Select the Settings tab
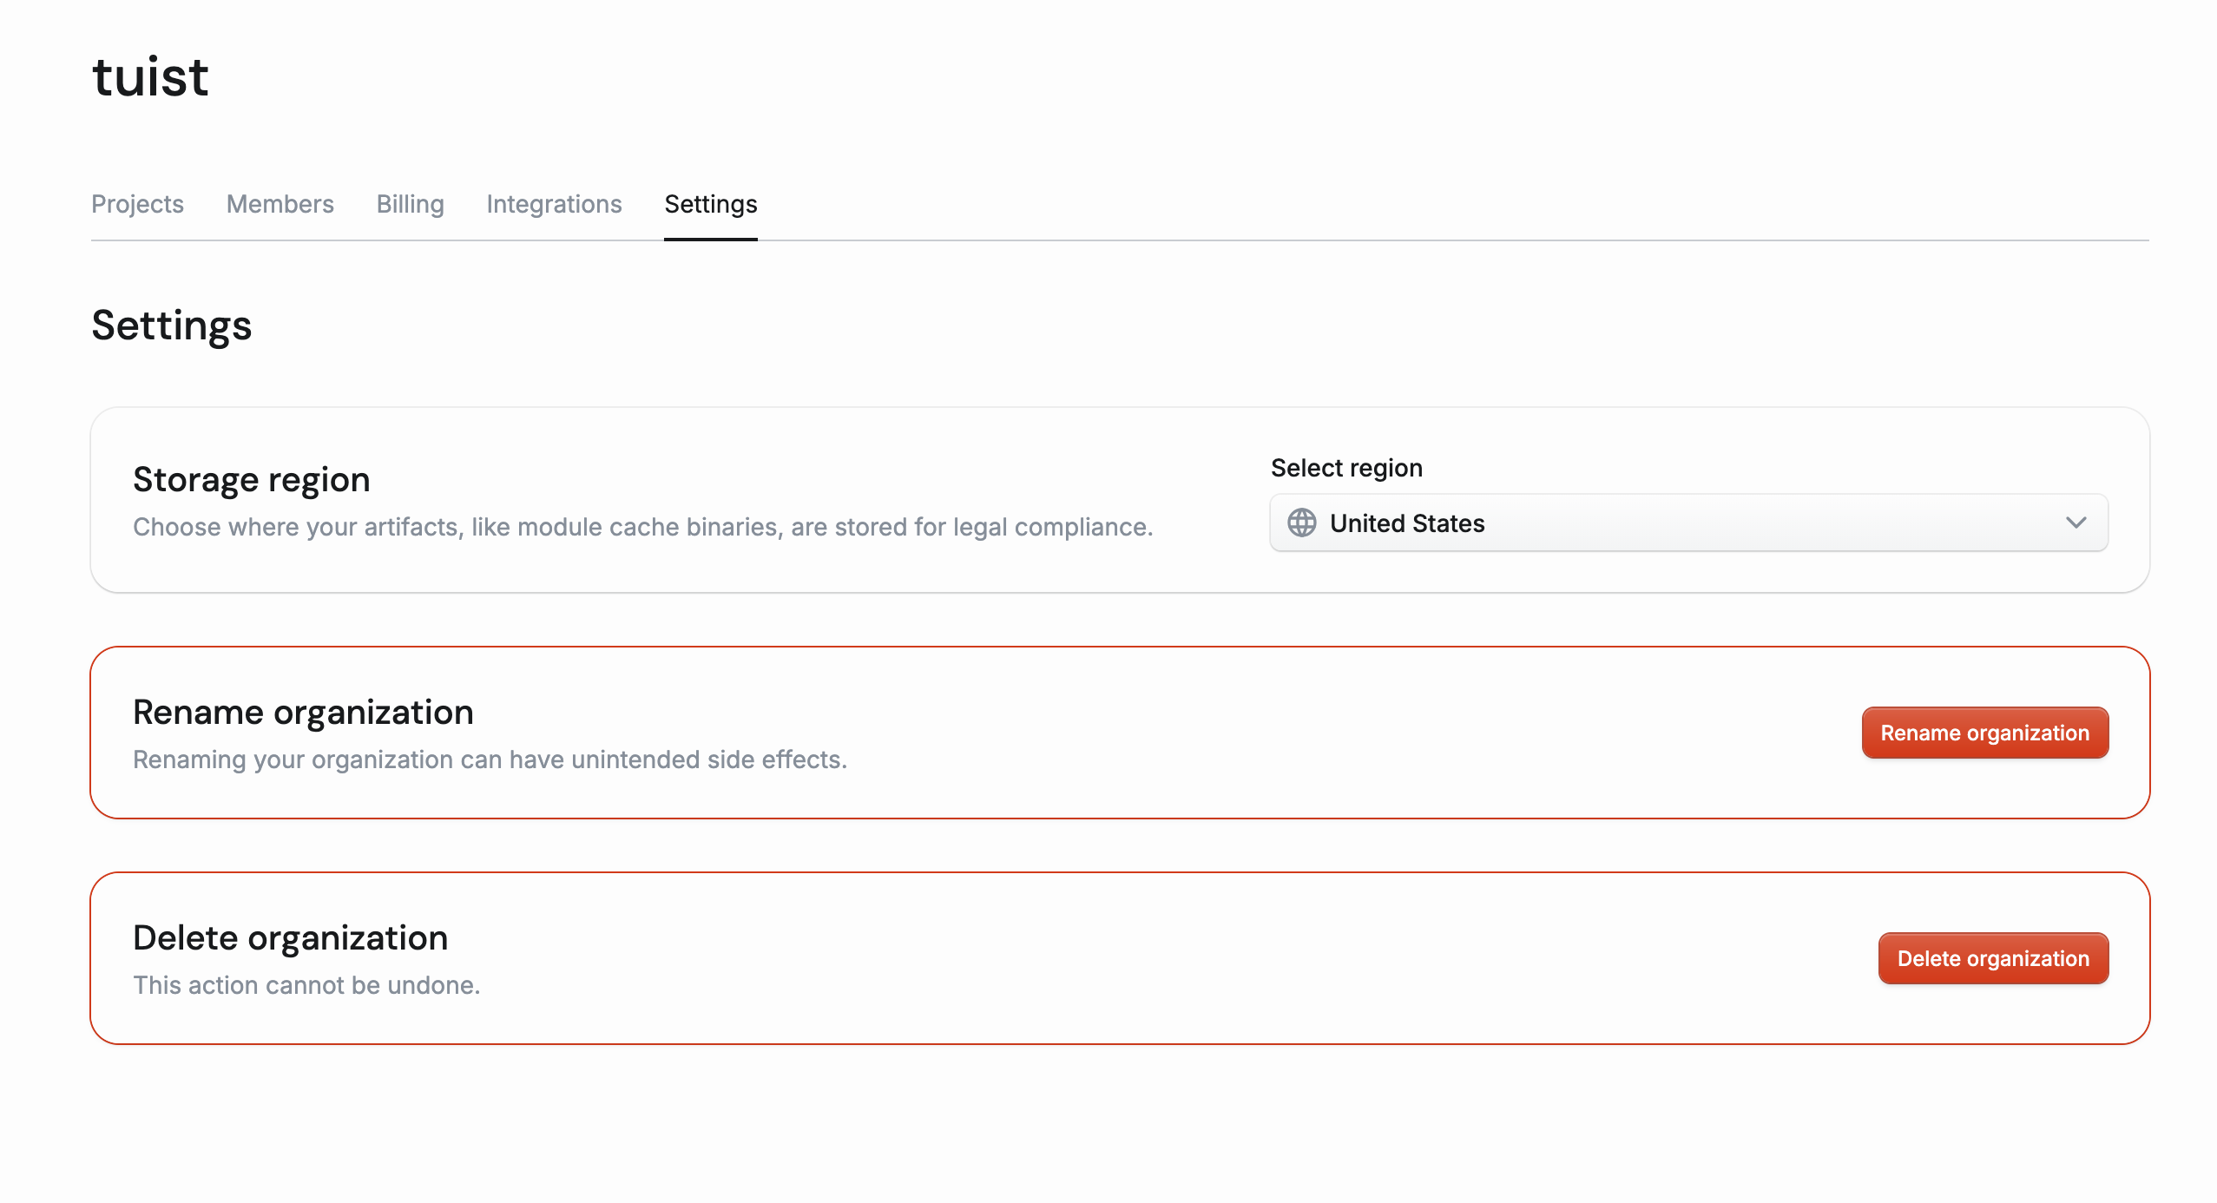 [x=710, y=205]
